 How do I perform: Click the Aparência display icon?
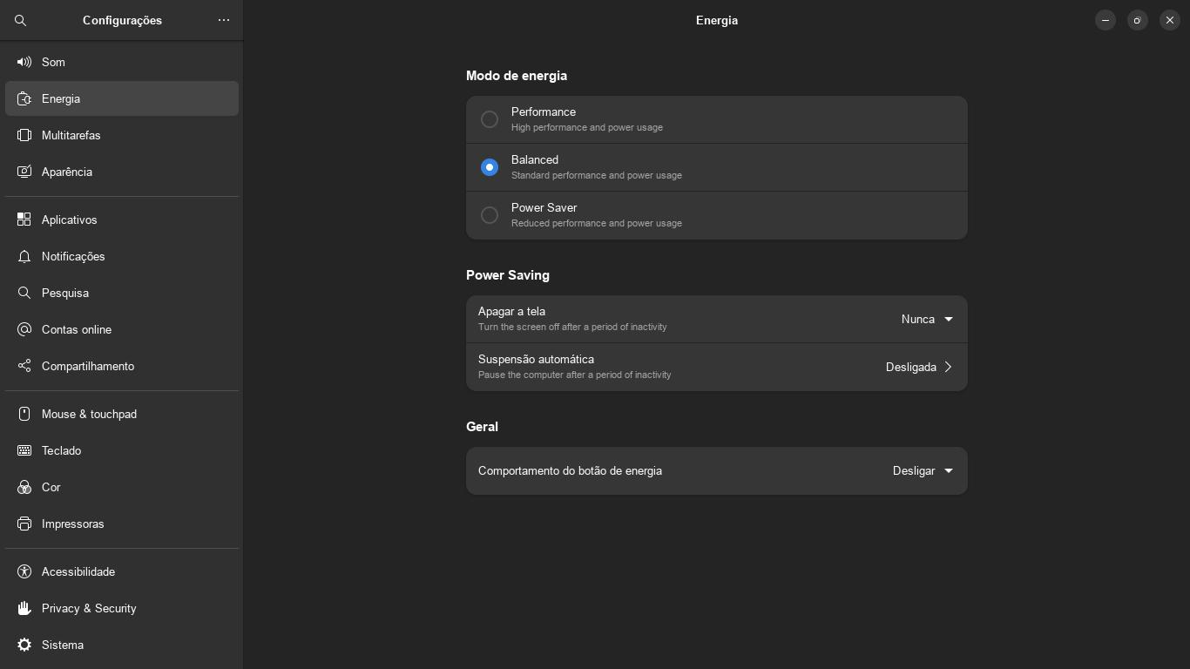pos(24,172)
